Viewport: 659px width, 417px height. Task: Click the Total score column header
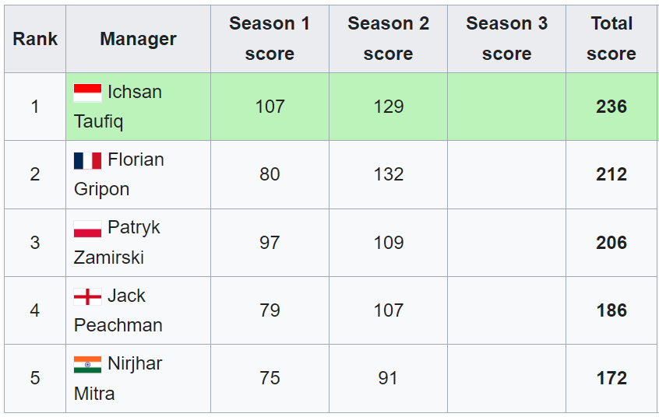pyautogui.click(x=611, y=39)
